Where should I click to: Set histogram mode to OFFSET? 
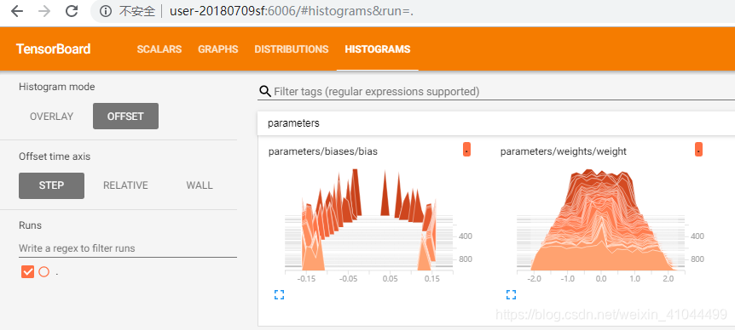pyautogui.click(x=125, y=117)
